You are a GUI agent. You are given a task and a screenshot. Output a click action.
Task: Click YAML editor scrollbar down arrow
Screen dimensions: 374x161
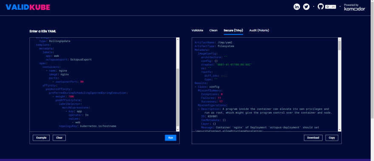178,129
